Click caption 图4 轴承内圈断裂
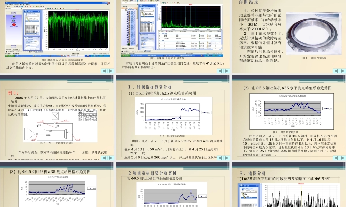 (x=315, y=58)
